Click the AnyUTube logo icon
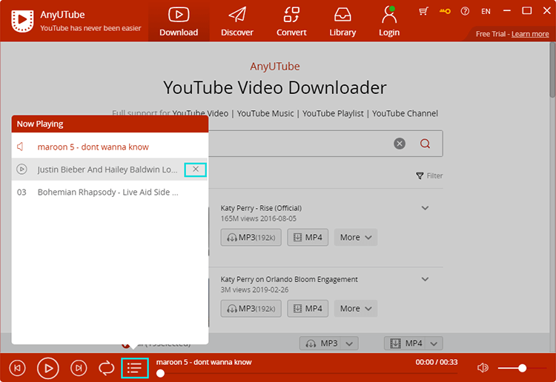Screen dimensions: 556x382 (x=22, y=21)
